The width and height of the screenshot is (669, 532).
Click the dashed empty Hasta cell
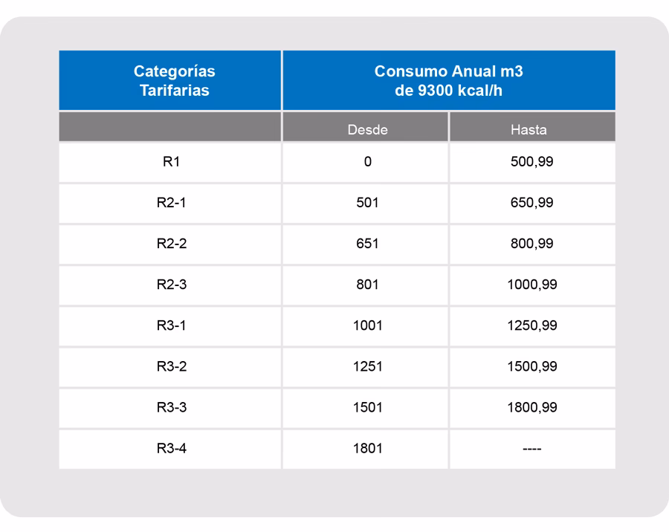tap(531, 448)
